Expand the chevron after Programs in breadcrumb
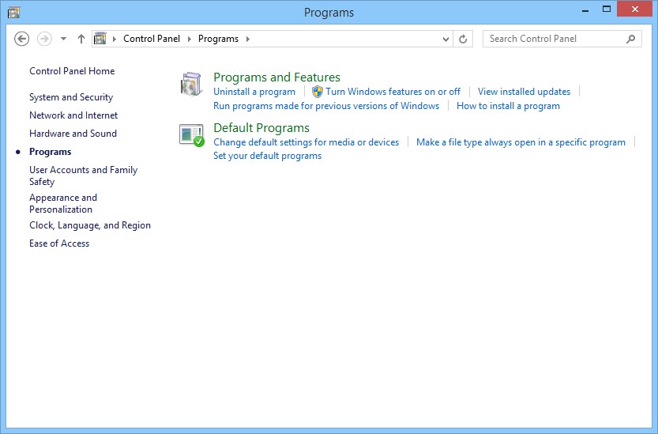 (x=247, y=39)
